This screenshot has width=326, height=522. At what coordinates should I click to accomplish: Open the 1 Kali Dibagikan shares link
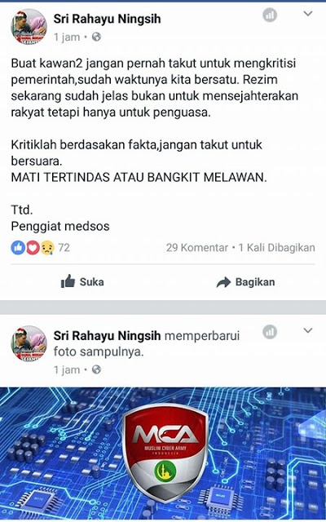click(x=277, y=248)
